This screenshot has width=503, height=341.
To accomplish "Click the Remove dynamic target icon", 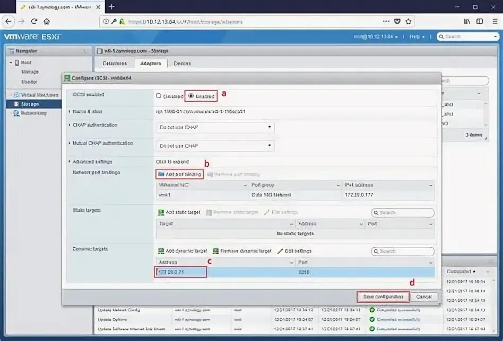I will click(x=215, y=251).
